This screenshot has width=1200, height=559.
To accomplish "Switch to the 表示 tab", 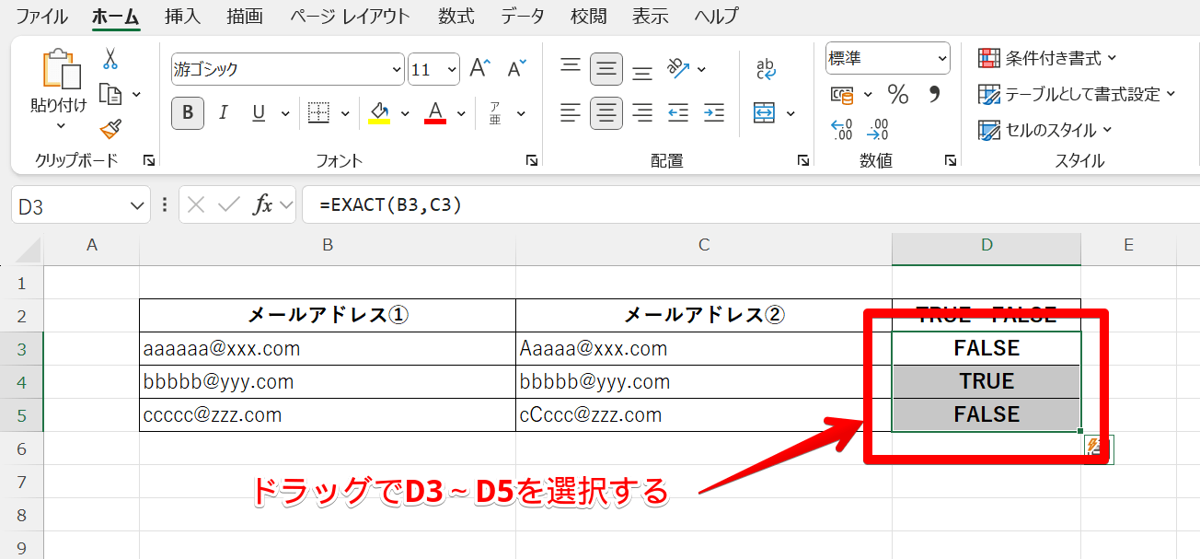I will tap(652, 16).
